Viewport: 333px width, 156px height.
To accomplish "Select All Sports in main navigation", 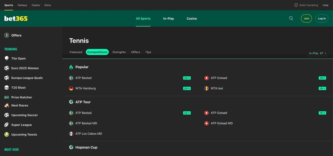I will point(143,19).
